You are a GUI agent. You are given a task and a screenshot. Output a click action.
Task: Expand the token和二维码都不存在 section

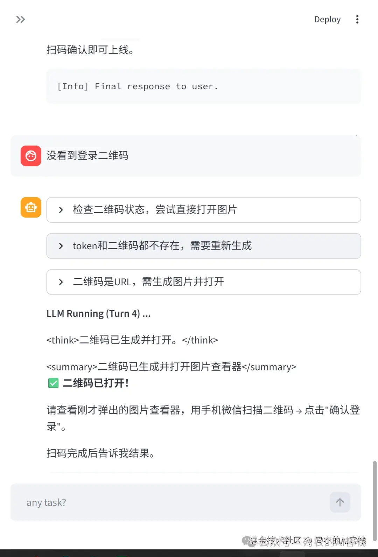point(162,246)
